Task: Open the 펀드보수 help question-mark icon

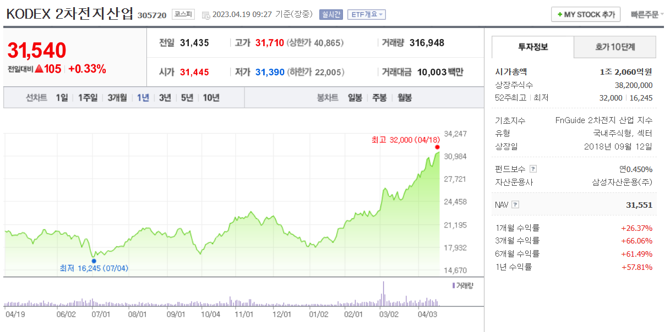Action: (533, 169)
